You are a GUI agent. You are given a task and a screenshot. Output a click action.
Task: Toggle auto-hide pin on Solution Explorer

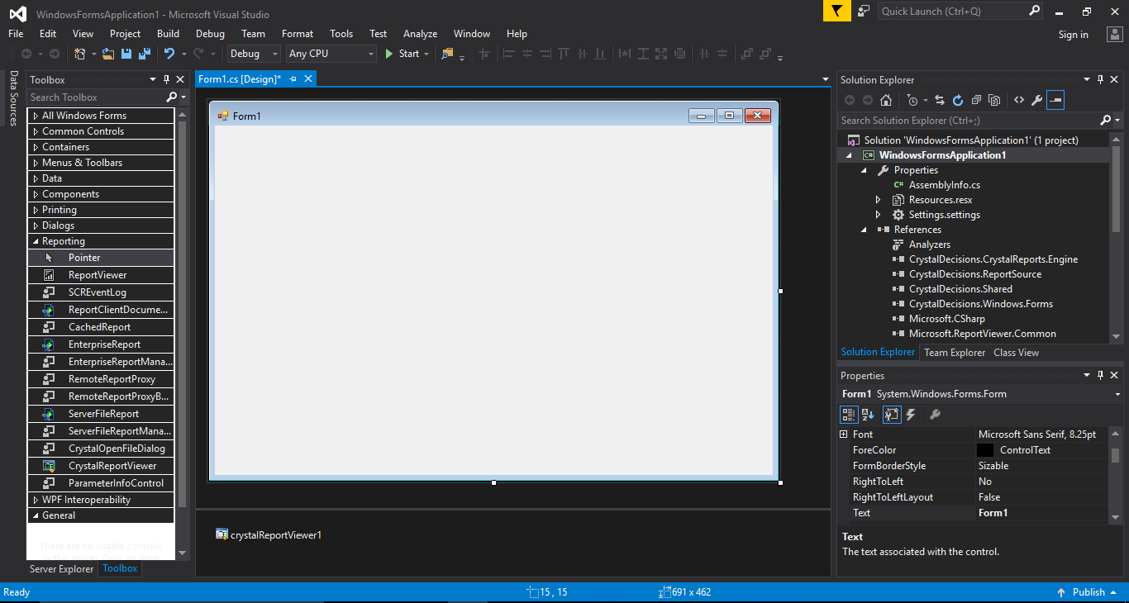[1100, 79]
